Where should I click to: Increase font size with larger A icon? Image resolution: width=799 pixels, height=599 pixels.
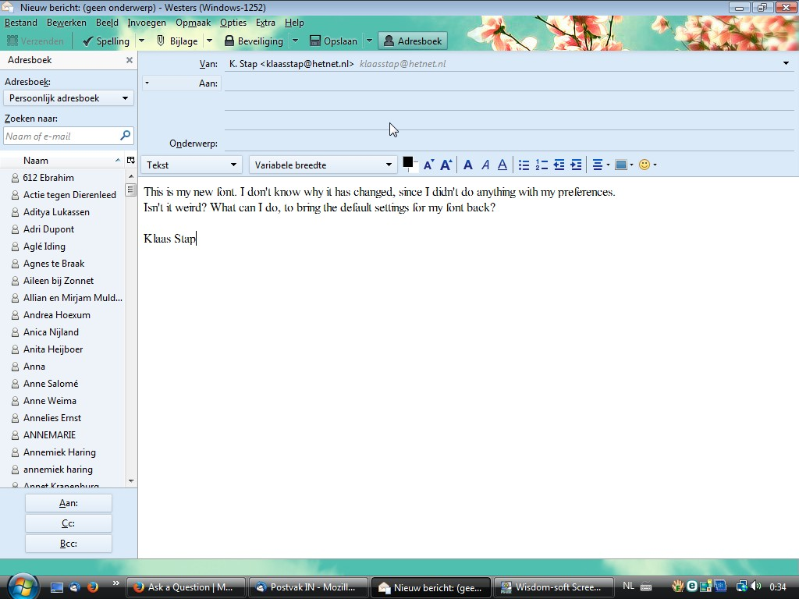(446, 165)
